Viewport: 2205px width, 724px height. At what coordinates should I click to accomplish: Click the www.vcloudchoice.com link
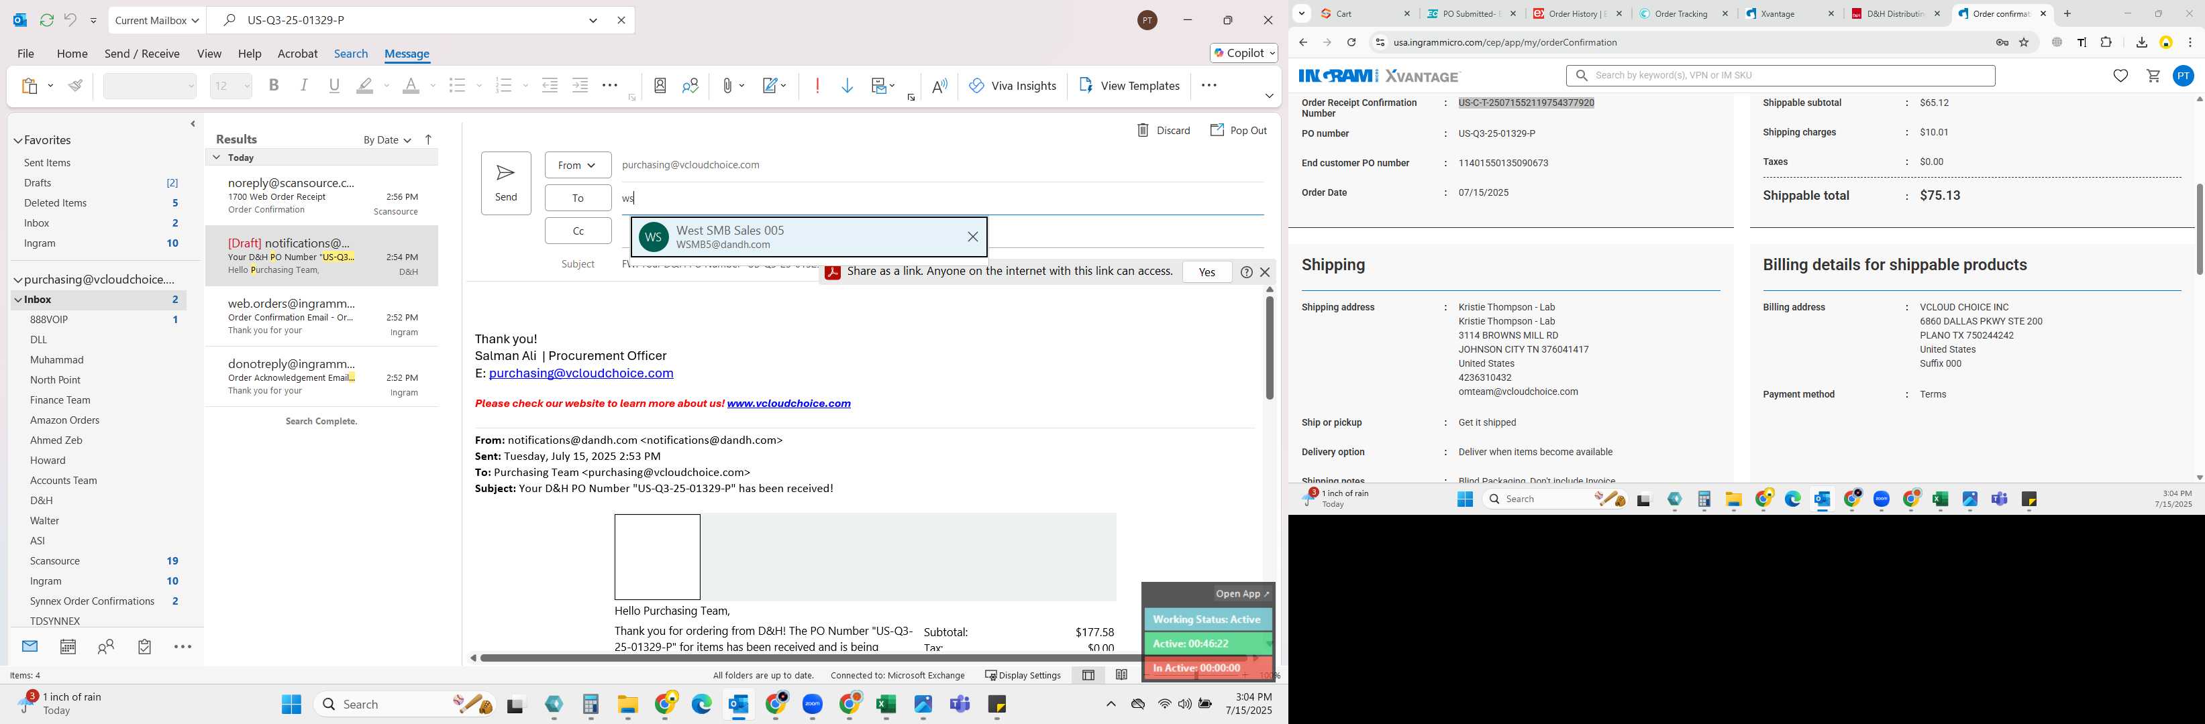788,404
